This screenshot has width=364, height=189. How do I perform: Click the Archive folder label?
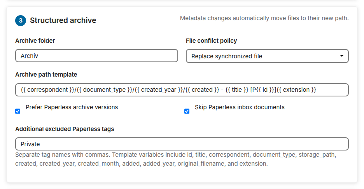(35, 40)
